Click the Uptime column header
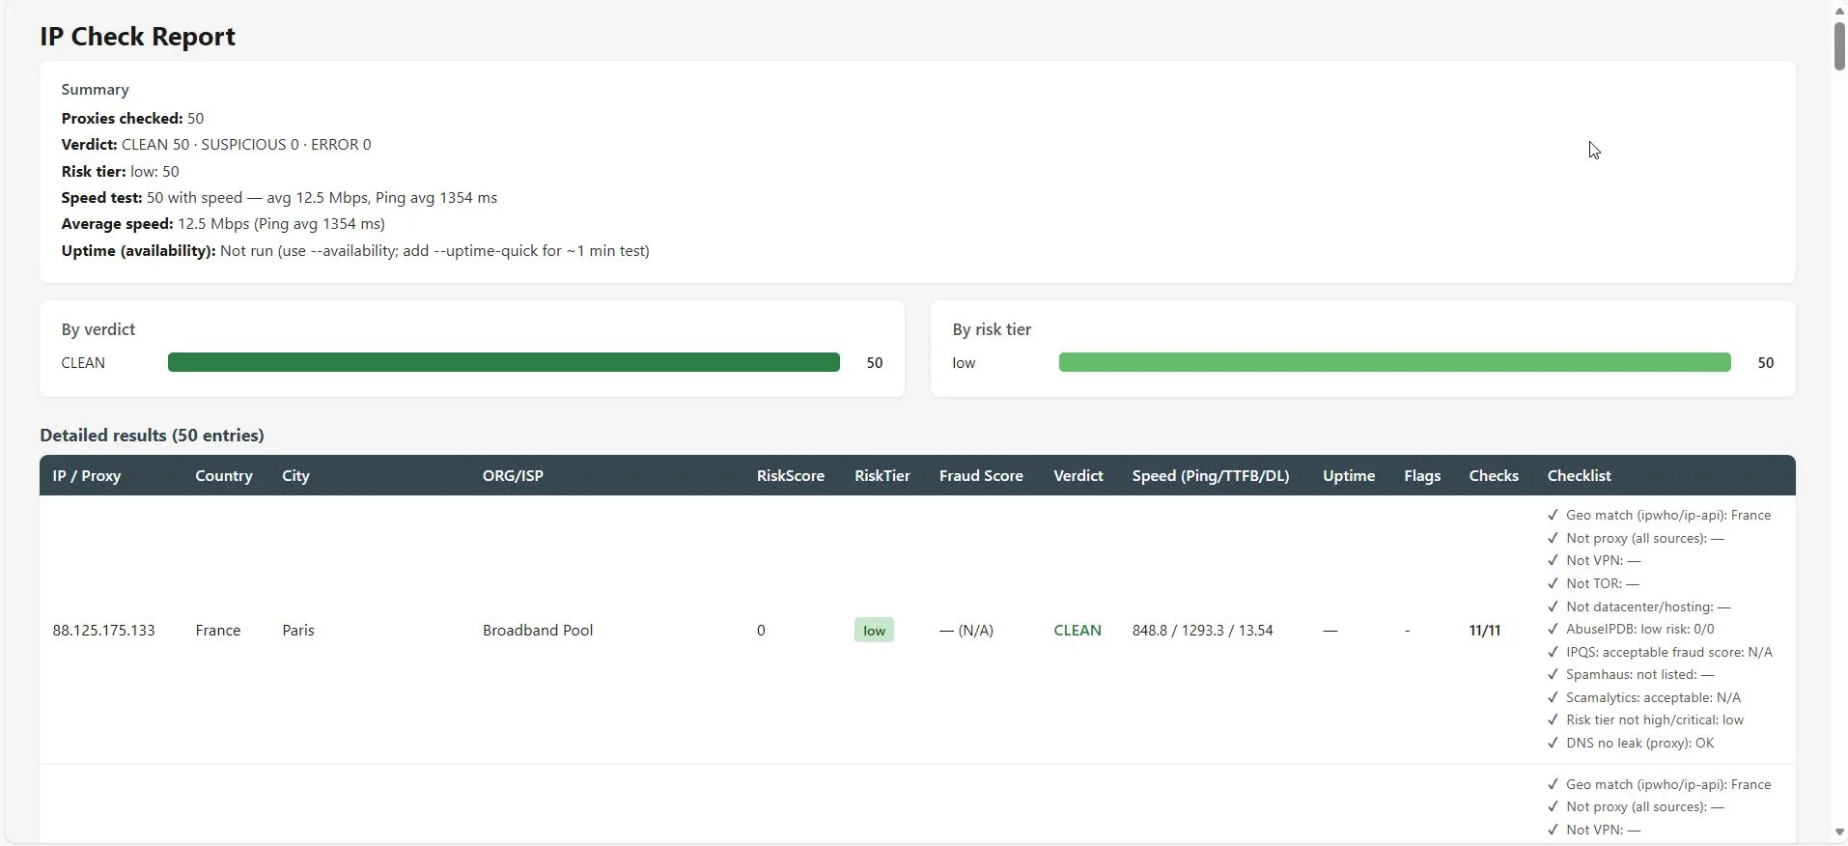1848x846 pixels. (1348, 475)
